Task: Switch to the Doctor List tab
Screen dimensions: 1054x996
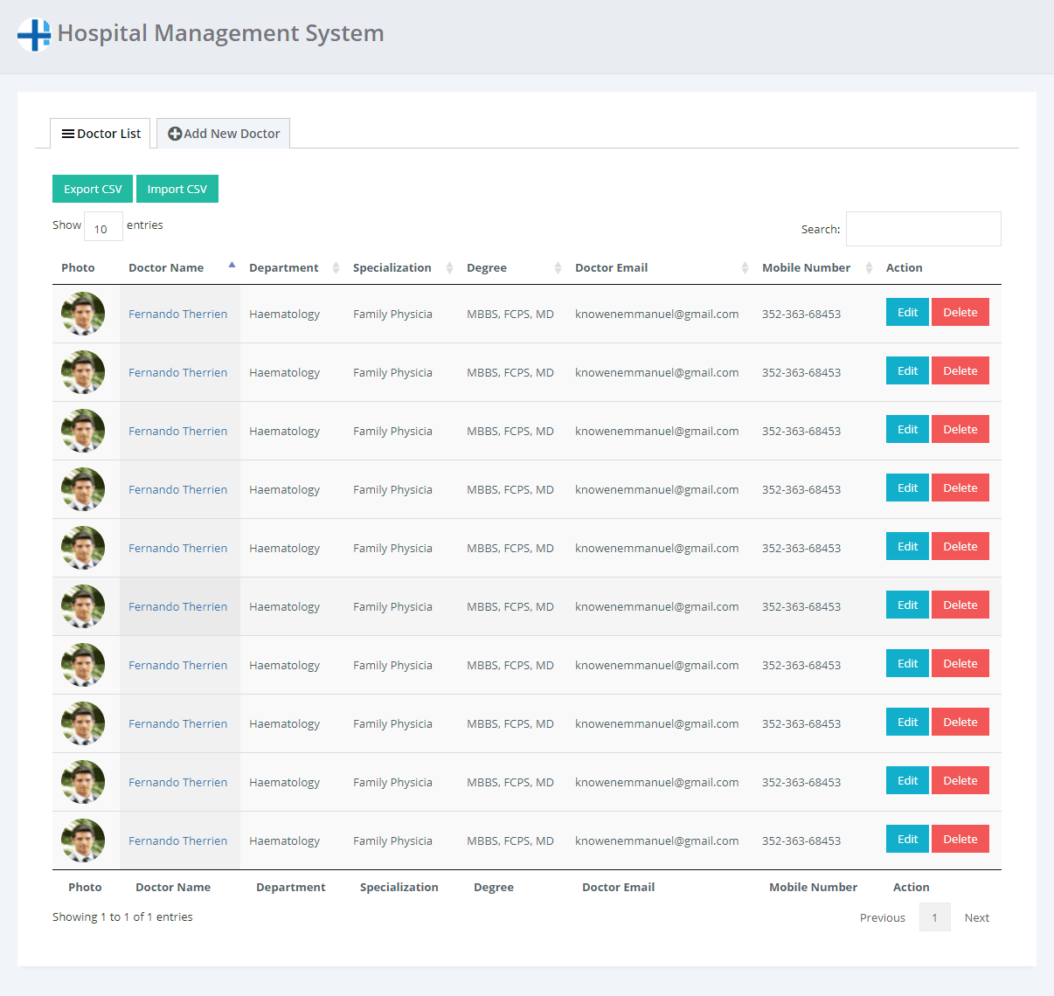Action: click(101, 134)
